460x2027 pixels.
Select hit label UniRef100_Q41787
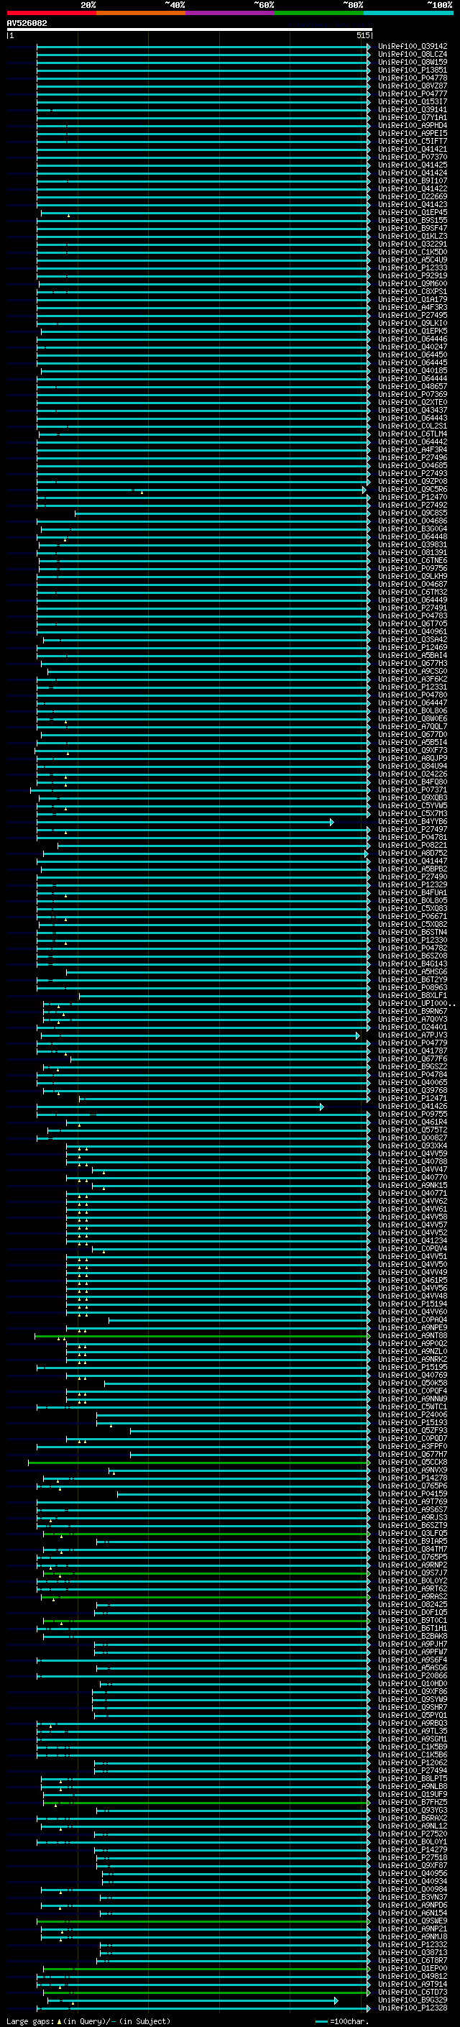412,1051
